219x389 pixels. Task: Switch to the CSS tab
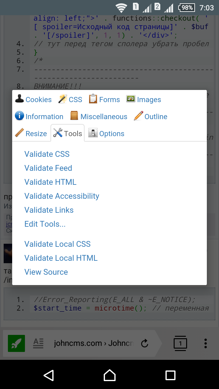(71, 100)
